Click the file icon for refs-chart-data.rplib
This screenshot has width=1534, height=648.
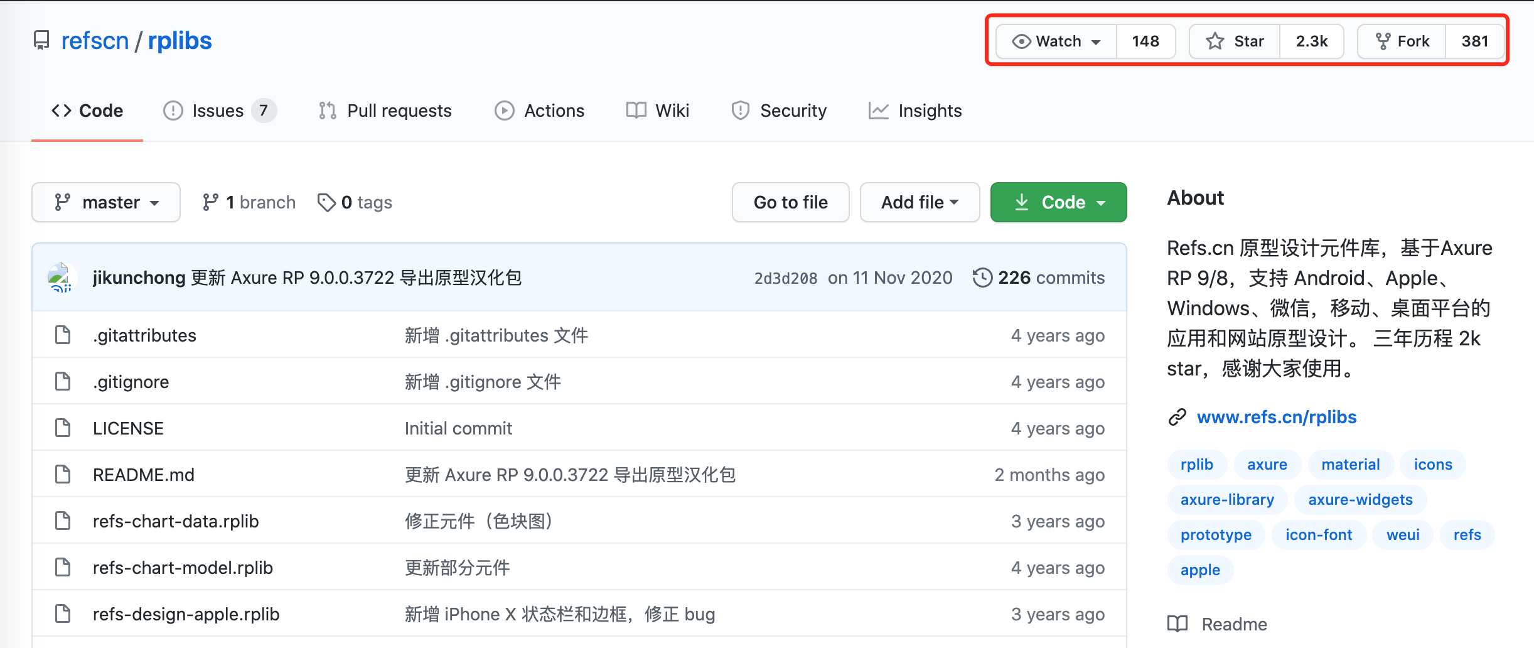click(63, 521)
